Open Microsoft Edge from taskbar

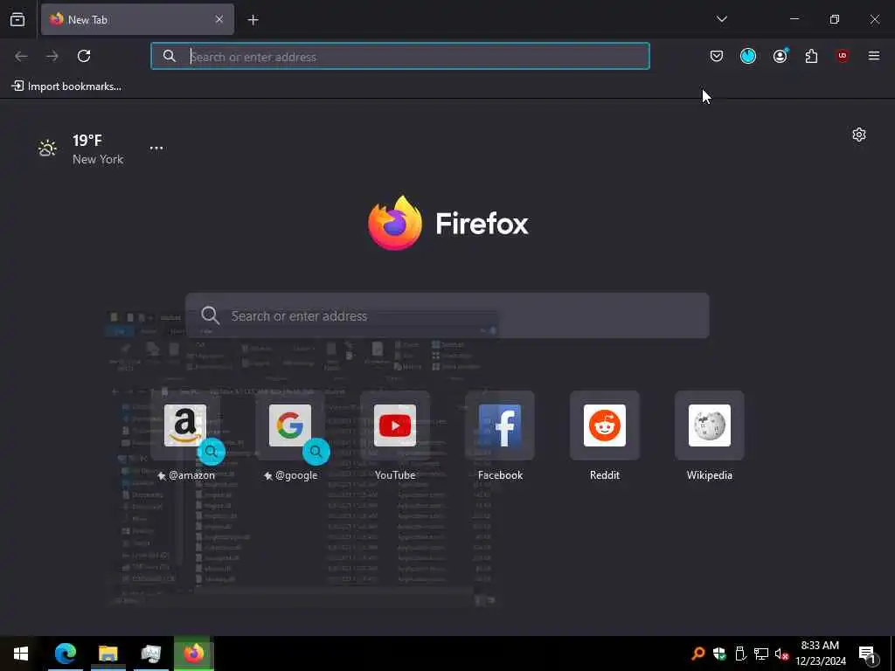coord(65,654)
